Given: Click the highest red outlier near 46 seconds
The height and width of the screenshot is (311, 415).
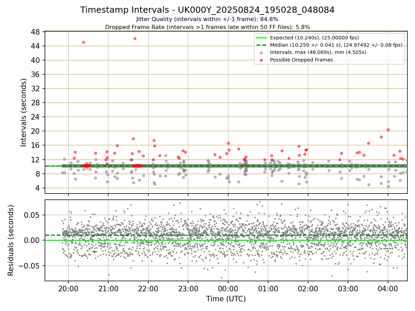Looking at the screenshot, I should 135,38.
